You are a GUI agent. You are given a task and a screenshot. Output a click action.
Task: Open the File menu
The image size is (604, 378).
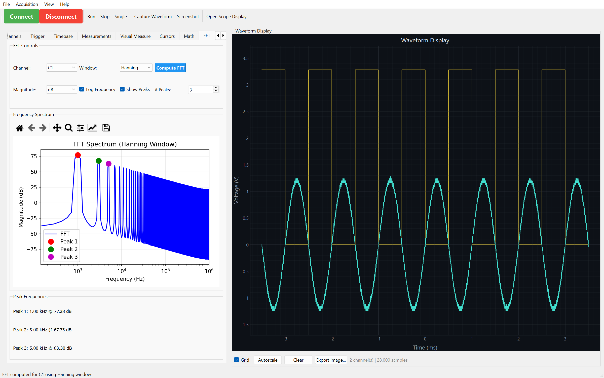point(6,4)
